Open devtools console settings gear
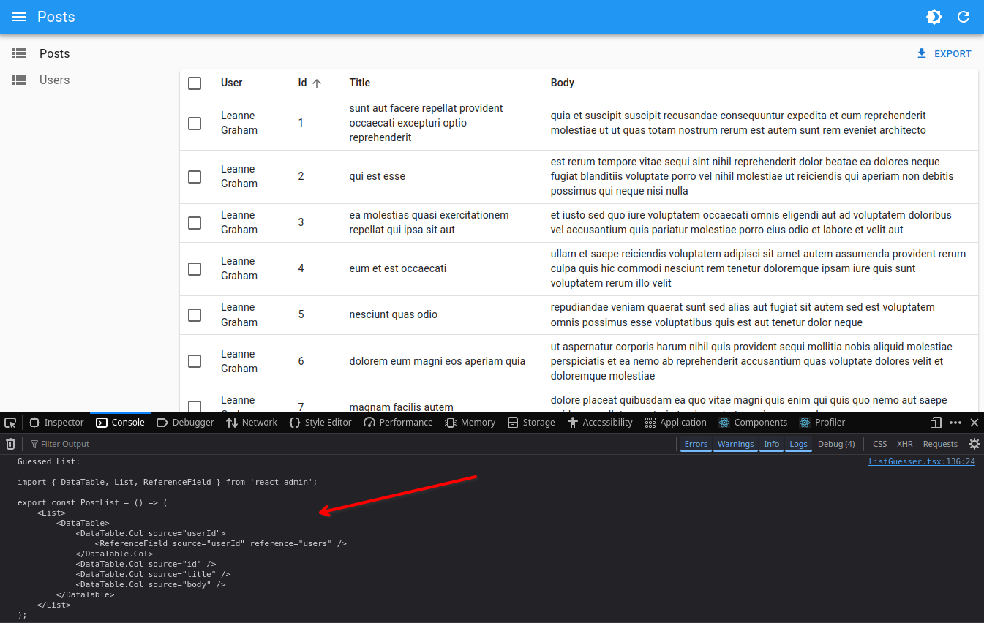This screenshot has width=984, height=623. pyautogui.click(x=974, y=444)
